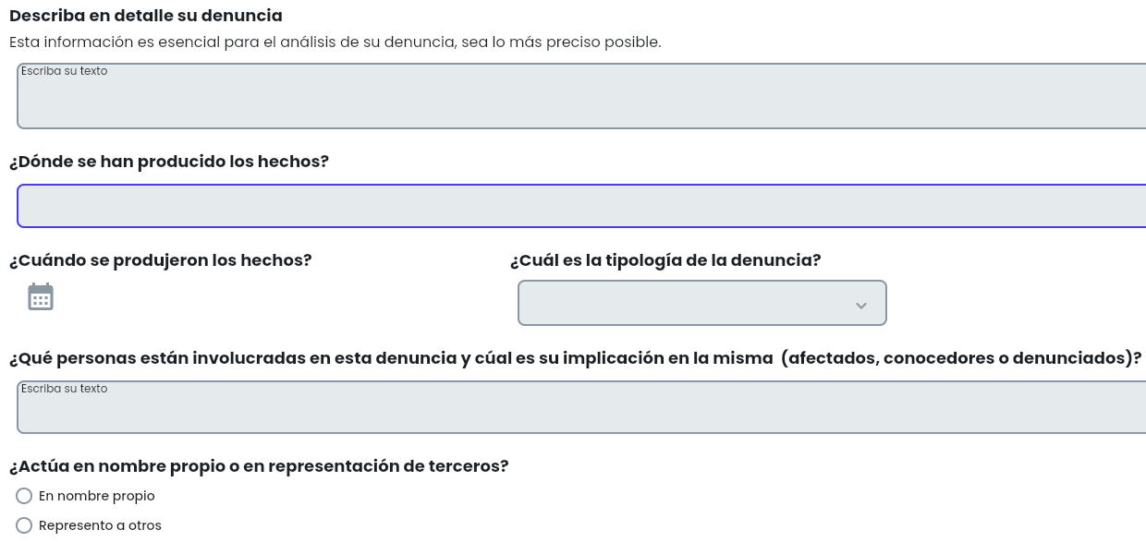Viewport: 1146px width, 542px height.
Task: Focus the complaint description text area
Action: click(x=582, y=102)
